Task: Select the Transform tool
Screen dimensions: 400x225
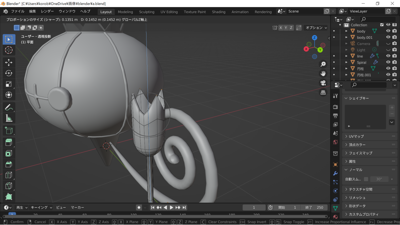Action: coord(9,95)
